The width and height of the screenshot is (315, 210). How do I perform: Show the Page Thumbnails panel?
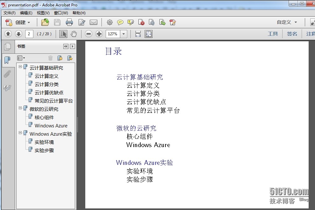(x=7, y=46)
